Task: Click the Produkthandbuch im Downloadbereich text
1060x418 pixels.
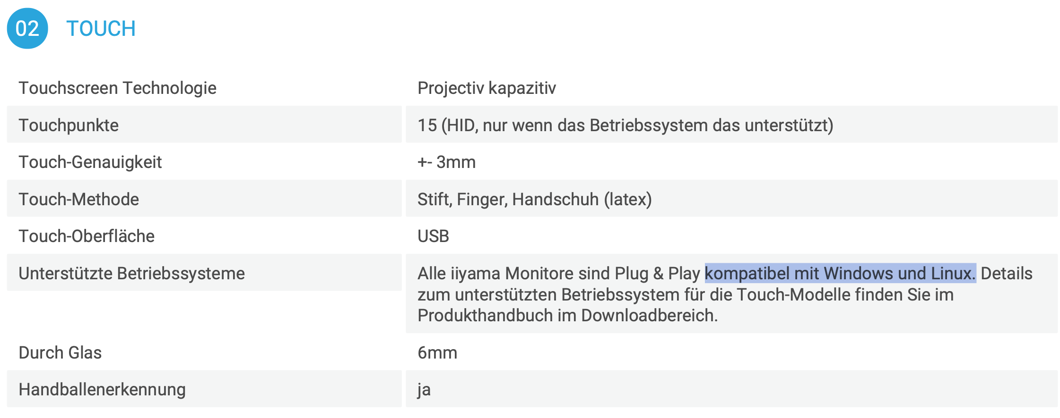Action: pos(567,315)
